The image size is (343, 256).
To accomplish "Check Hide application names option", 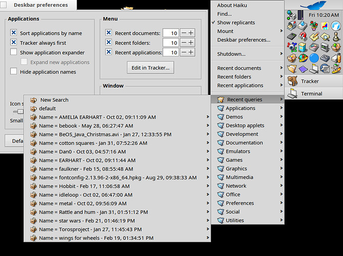I will (14, 72).
